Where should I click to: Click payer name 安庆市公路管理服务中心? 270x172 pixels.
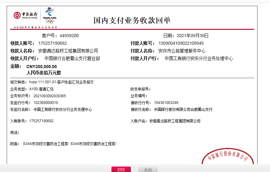click(x=182, y=51)
